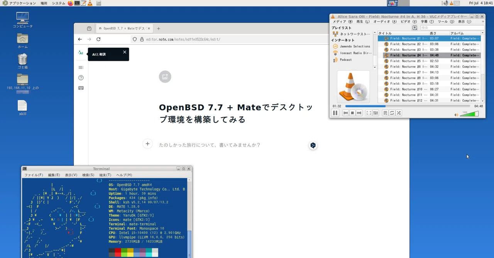Select Icecast Radio Directory in VLC sidebar
The height and width of the screenshot is (258, 494).
[352, 53]
